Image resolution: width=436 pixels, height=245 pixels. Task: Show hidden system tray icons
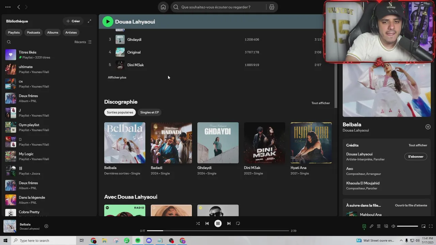point(401,241)
